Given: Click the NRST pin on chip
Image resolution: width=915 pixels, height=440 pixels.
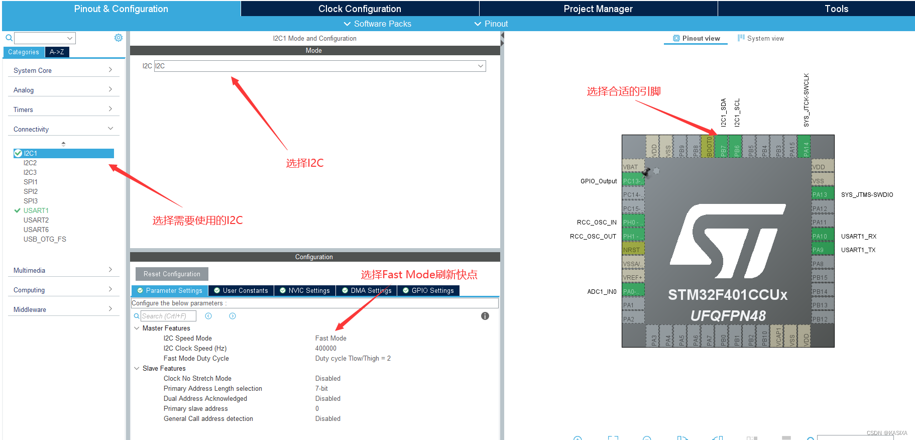Looking at the screenshot, I should pyautogui.click(x=633, y=250).
